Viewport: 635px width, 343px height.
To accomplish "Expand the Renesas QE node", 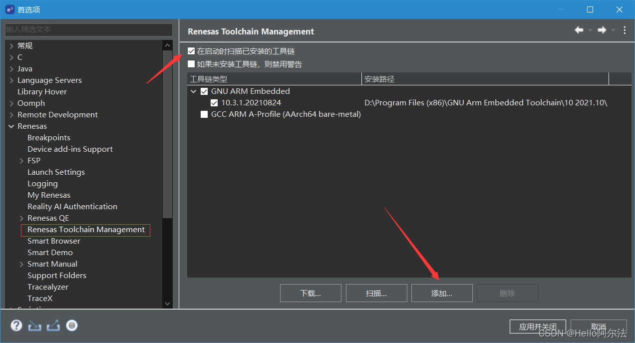I will 21,218.
